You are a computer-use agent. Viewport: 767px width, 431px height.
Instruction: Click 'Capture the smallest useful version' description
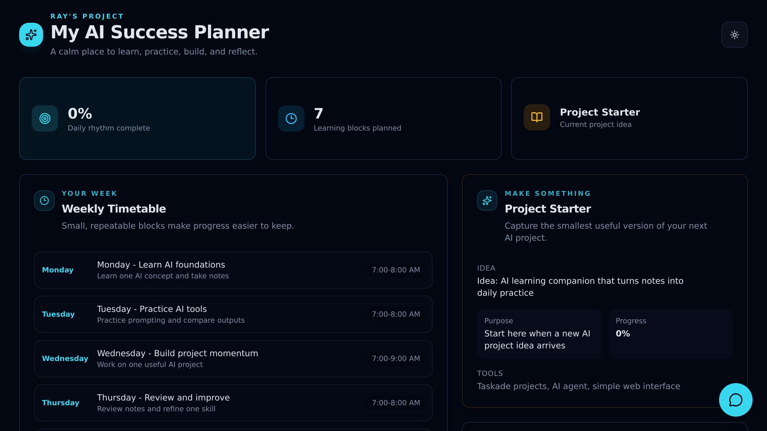[x=606, y=232]
